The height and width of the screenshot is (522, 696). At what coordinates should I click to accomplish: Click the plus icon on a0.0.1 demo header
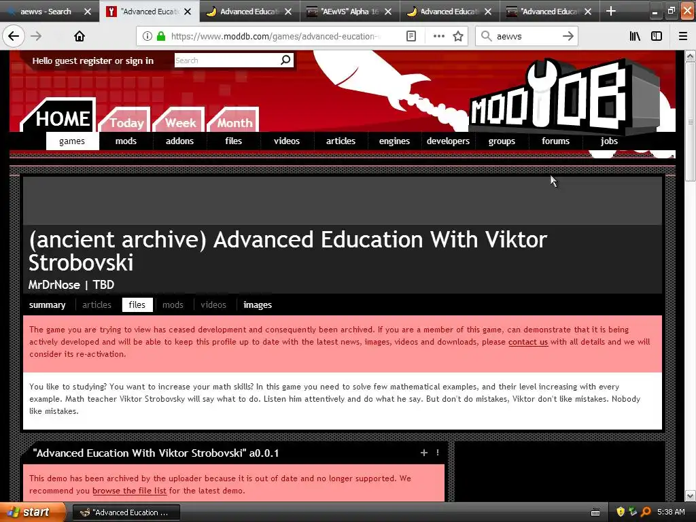click(x=424, y=452)
